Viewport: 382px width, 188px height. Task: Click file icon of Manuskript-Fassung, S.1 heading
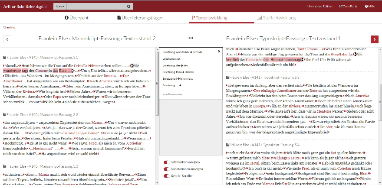point(4,58)
